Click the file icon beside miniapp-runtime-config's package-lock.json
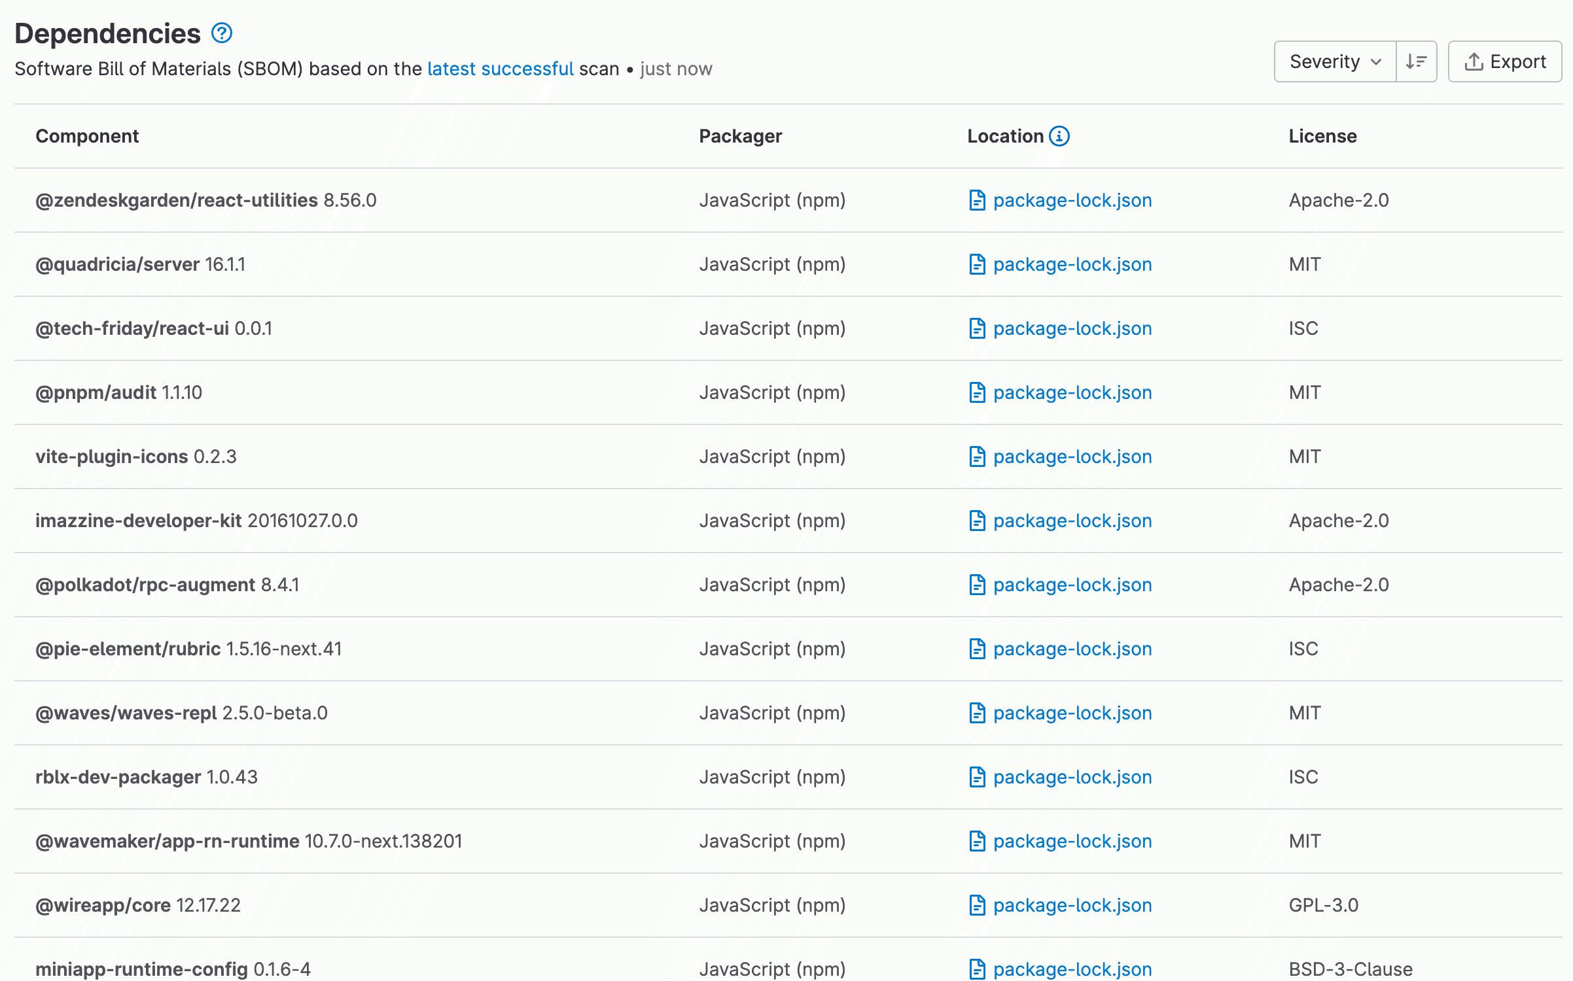1573x981 pixels. click(x=976, y=969)
